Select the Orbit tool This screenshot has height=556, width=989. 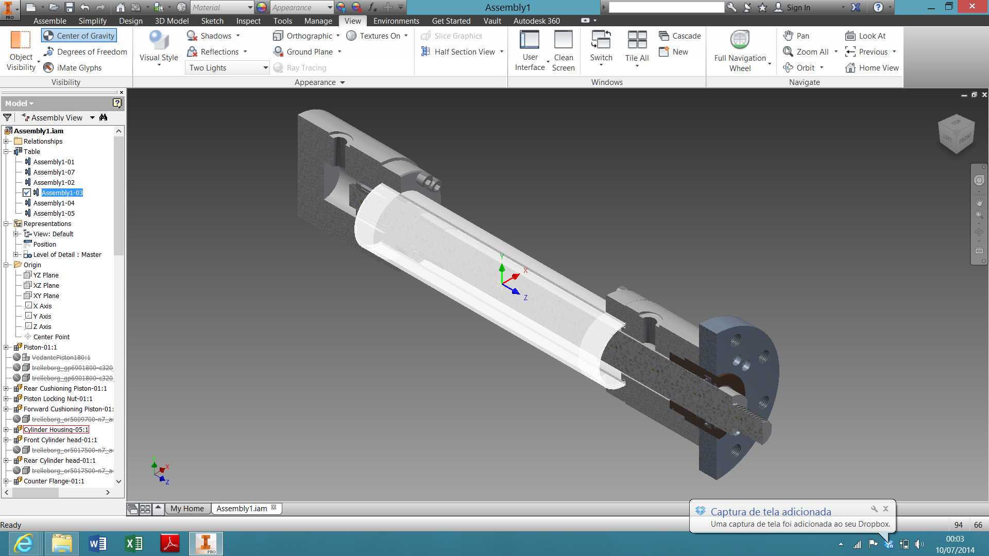click(x=799, y=67)
